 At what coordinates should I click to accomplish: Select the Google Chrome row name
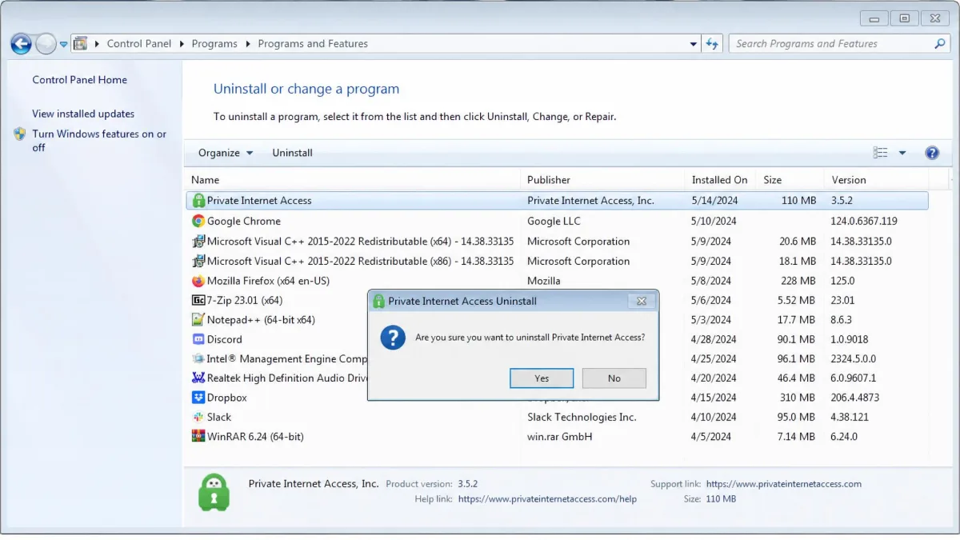244,221
